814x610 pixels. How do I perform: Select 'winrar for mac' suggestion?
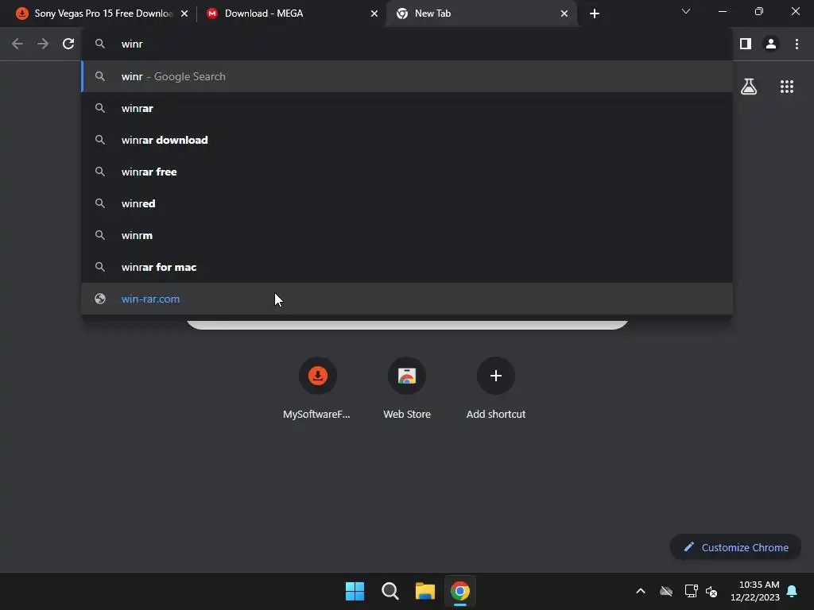pyautogui.click(x=408, y=267)
